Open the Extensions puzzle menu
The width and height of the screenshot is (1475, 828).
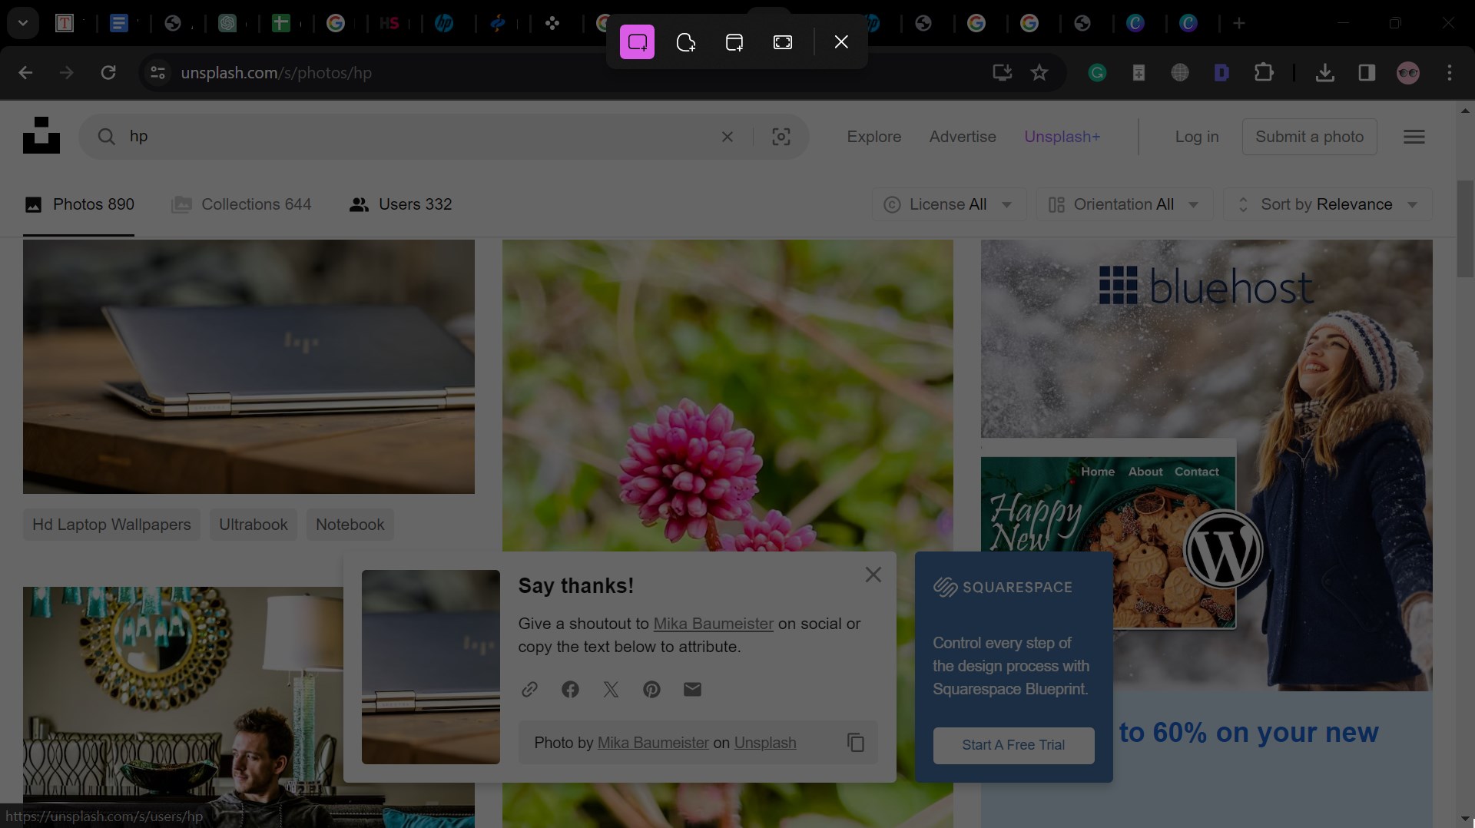coord(1264,73)
